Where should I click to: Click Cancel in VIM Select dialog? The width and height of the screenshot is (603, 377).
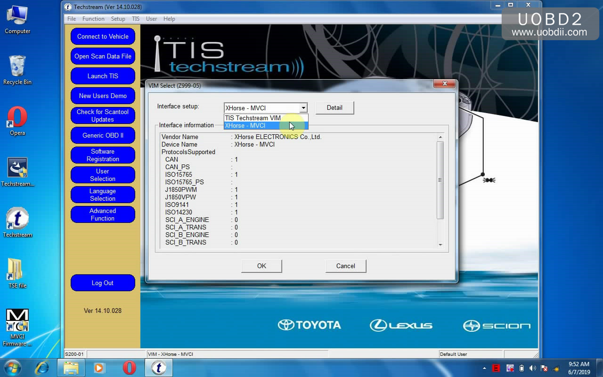tap(345, 266)
